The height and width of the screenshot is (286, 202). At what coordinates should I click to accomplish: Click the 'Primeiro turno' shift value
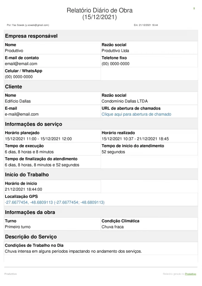(x=18, y=227)
